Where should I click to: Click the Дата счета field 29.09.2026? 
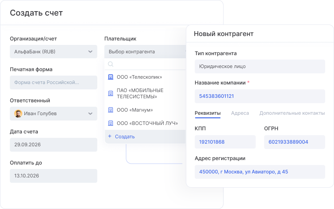pos(53,145)
